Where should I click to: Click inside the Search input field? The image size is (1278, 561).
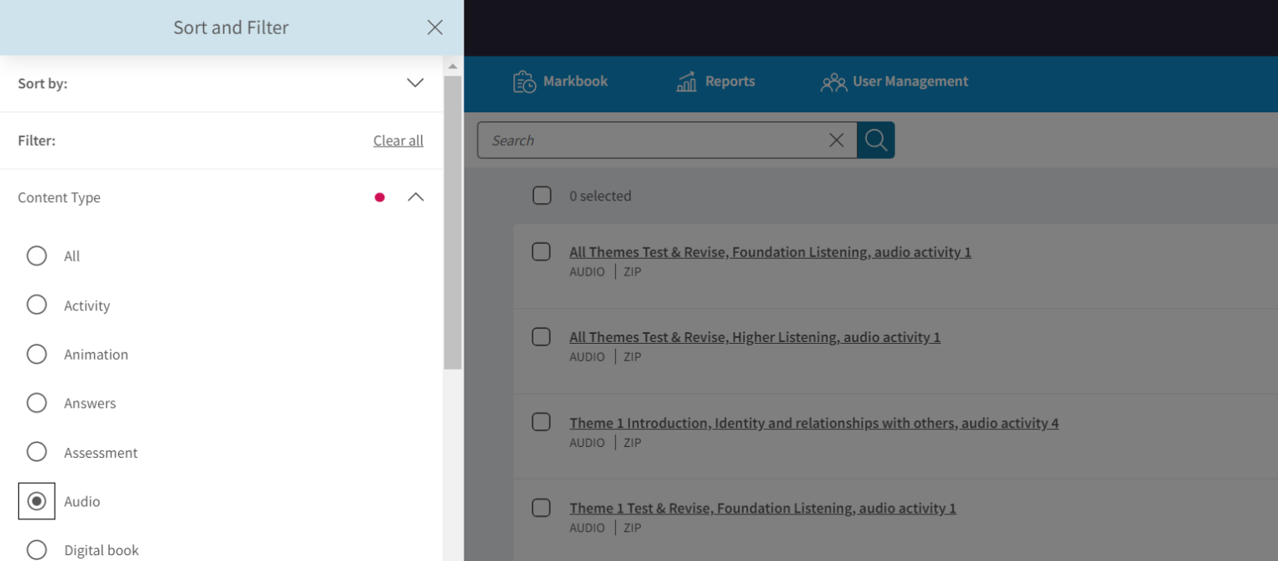coord(657,140)
